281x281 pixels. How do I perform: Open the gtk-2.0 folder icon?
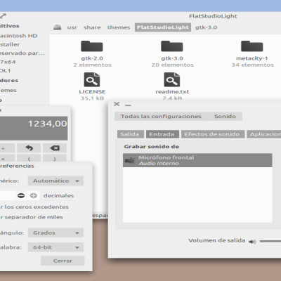click(x=92, y=46)
